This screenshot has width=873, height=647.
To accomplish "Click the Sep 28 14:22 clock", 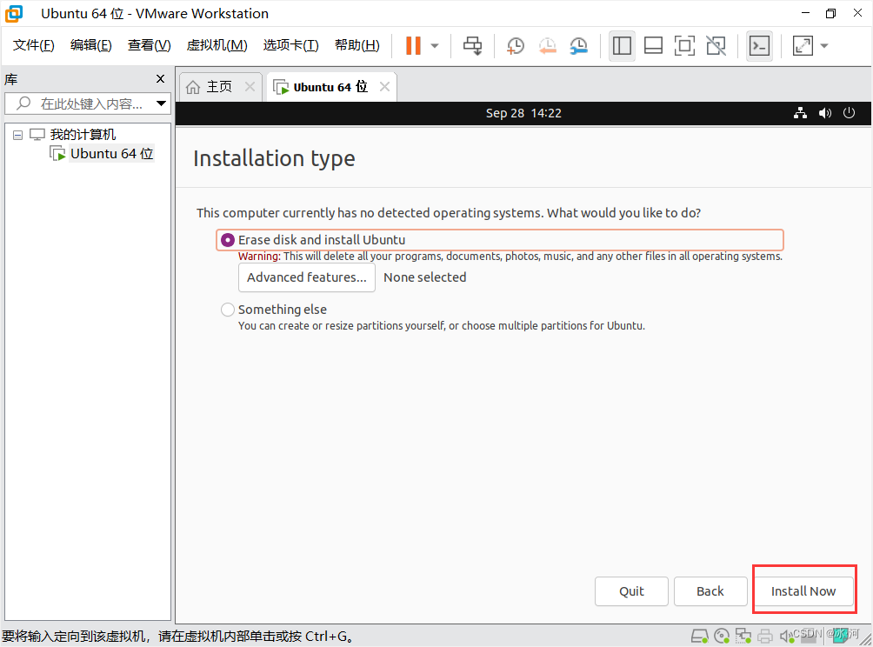I will pyautogui.click(x=523, y=113).
